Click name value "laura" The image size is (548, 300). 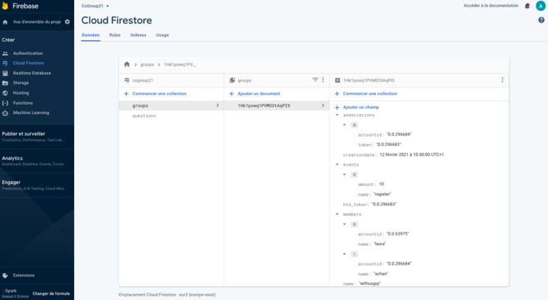pos(380,244)
